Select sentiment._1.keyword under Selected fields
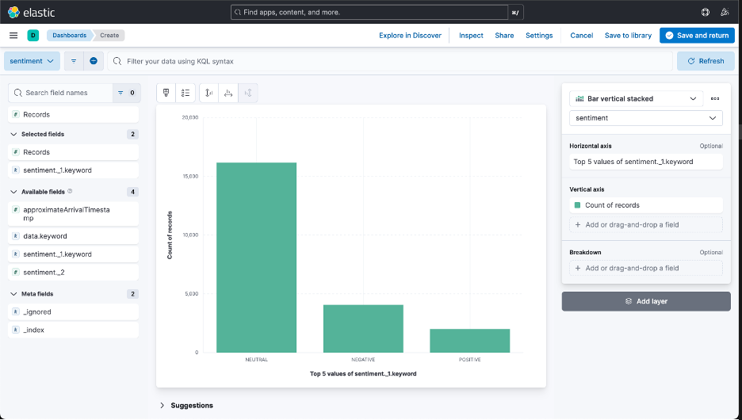Image resolution: width=742 pixels, height=420 pixels. coord(74,170)
